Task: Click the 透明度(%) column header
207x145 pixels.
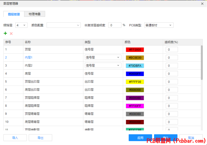Action: pos(183,42)
